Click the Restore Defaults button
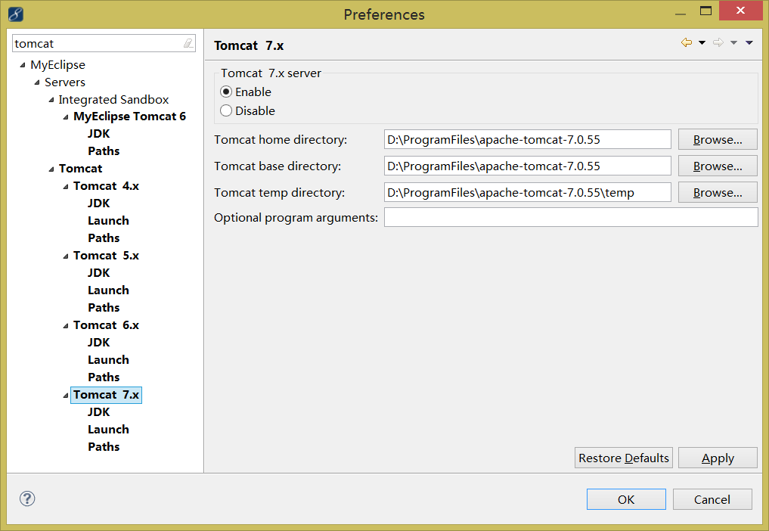769x531 pixels. click(623, 458)
